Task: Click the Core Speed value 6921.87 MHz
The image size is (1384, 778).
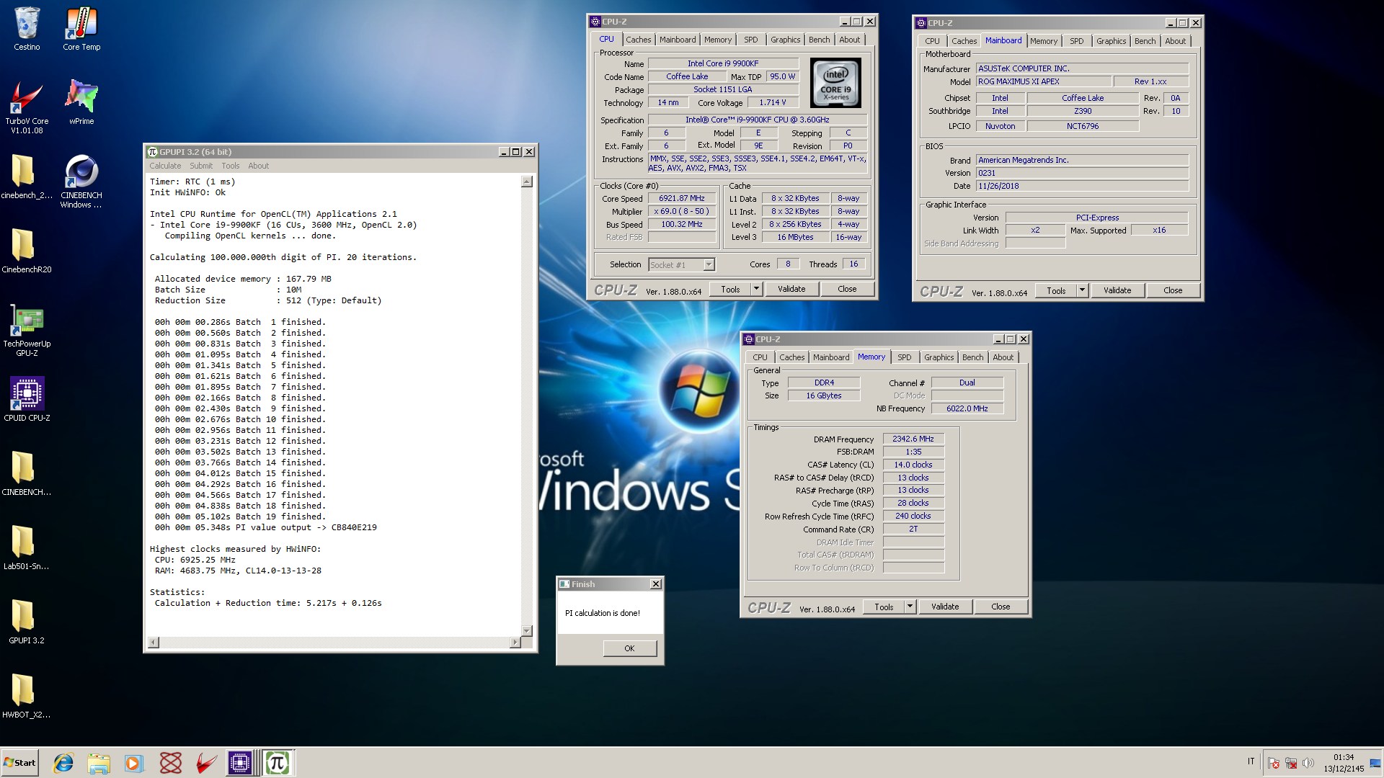Action: (682, 198)
